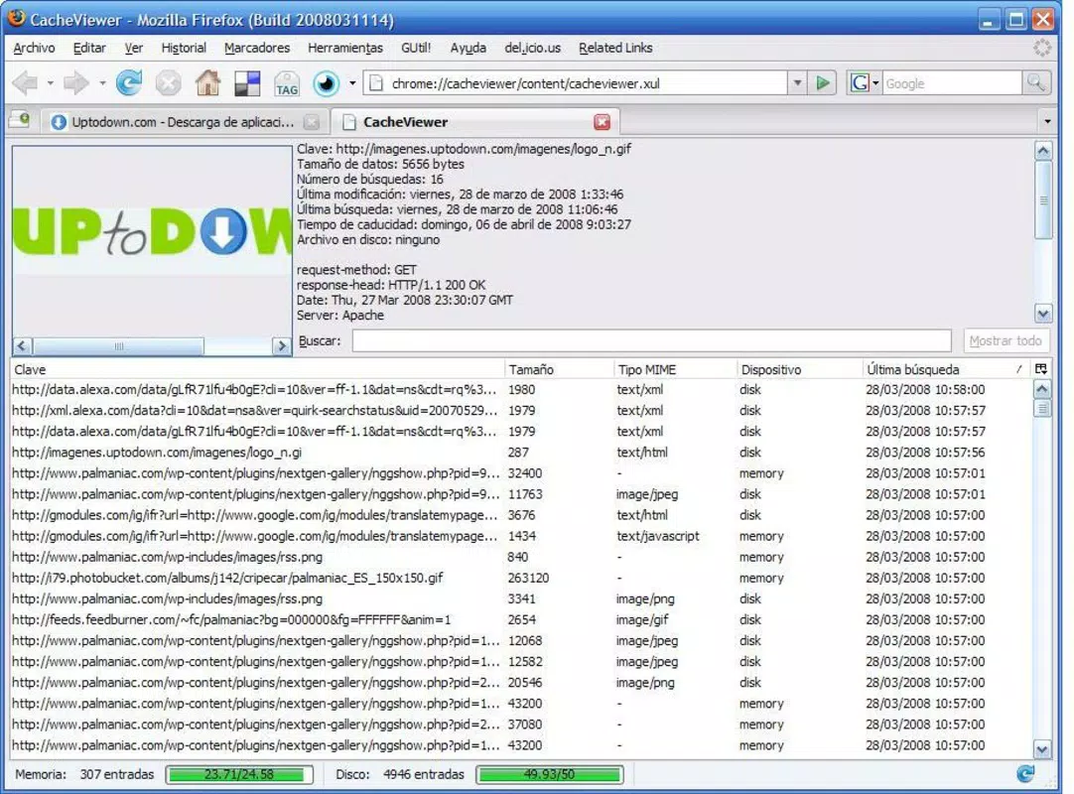Open the Herramientas menu

[x=345, y=48]
